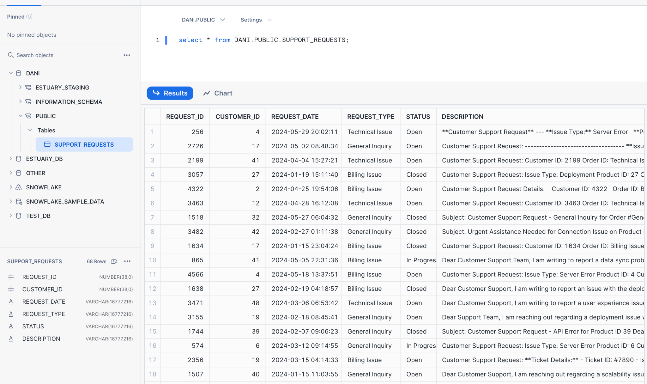This screenshot has width=647, height=384.
Task: Expand the SNOWFLAKE_SAMPLE_DATA database
Action: tap(11, 201)
